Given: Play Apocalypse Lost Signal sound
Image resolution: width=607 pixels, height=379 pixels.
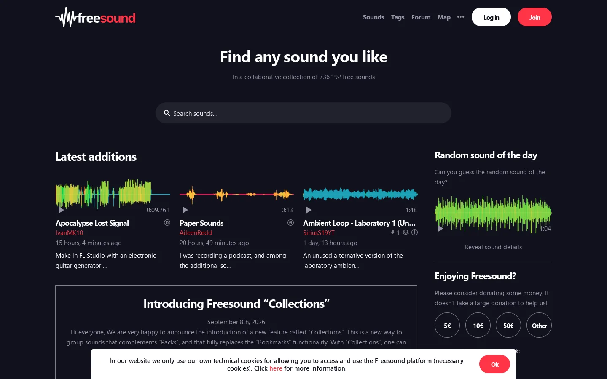Looking at the screenshot, I should (x=61, y=210).
